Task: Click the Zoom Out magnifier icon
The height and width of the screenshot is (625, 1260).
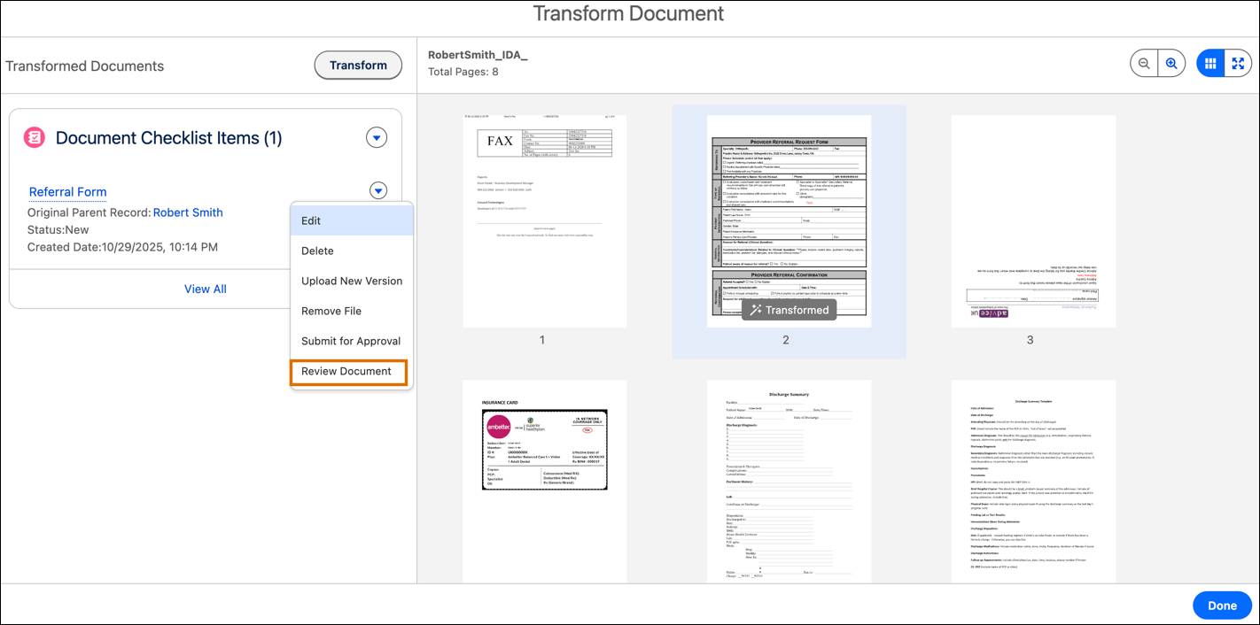Action: tap(1144, 63)
